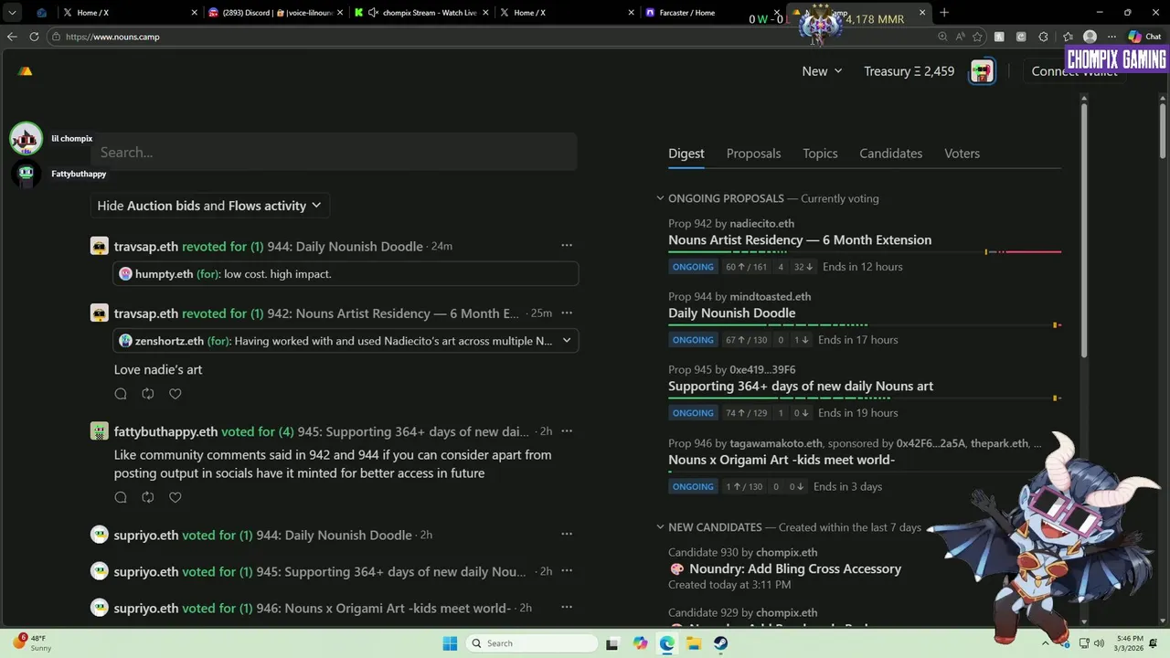Bookmark page with the star icon
This screenshot has height=658, width=1170.
pos(978,37)
